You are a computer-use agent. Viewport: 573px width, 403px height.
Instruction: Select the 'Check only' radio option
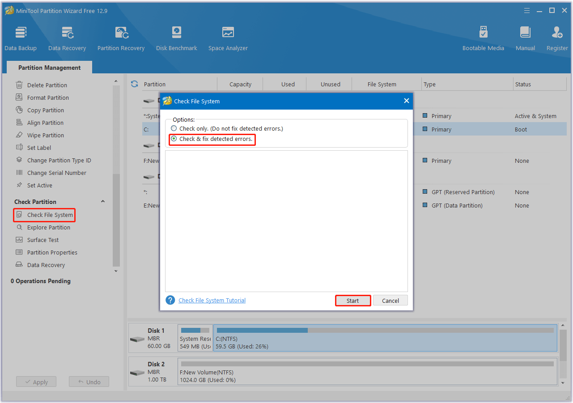(x=174, y=128)
